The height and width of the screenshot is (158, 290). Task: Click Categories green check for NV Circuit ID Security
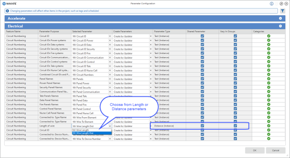268,49
